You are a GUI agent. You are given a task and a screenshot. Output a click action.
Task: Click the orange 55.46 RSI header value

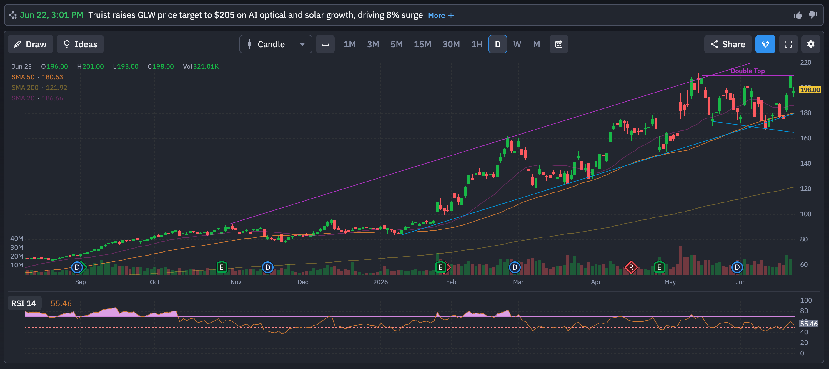(61, 303)
